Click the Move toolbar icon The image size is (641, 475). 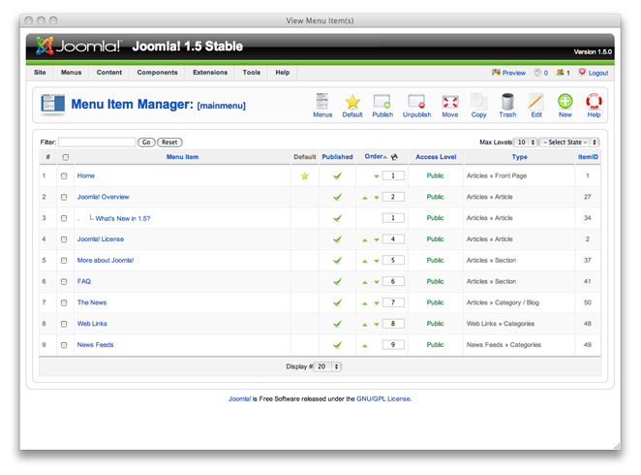450,102
